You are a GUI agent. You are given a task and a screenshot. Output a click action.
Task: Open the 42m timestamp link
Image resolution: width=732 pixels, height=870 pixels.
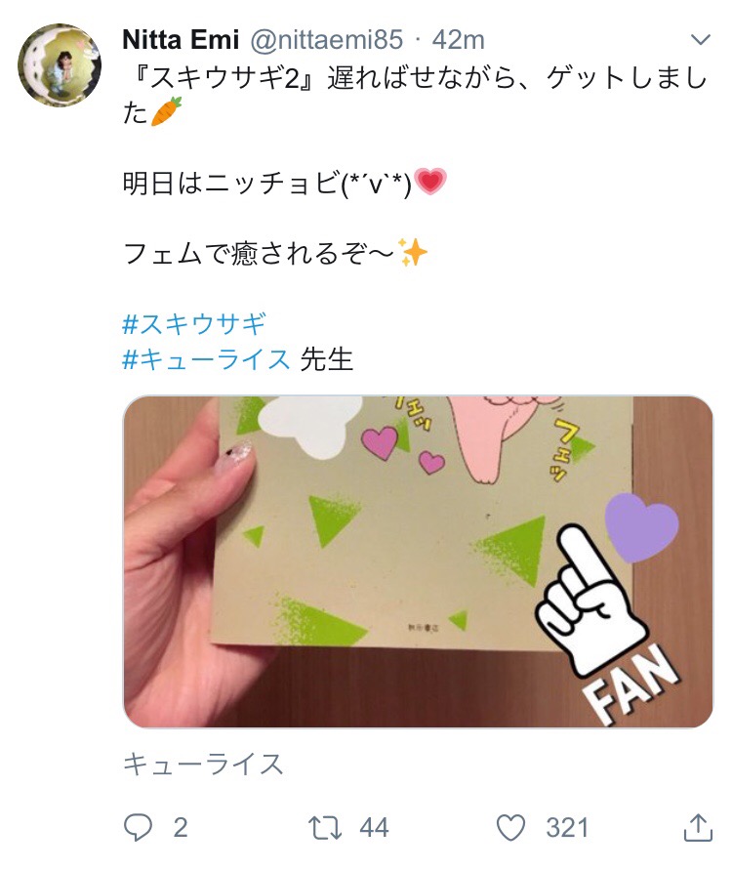458,39
